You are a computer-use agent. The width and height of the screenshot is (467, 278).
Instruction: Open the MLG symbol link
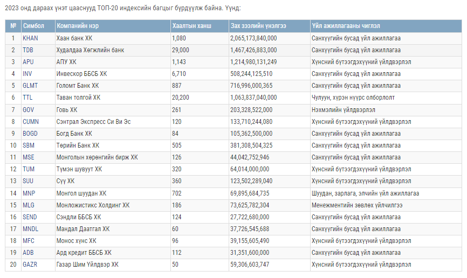click(x=29, y=205)
